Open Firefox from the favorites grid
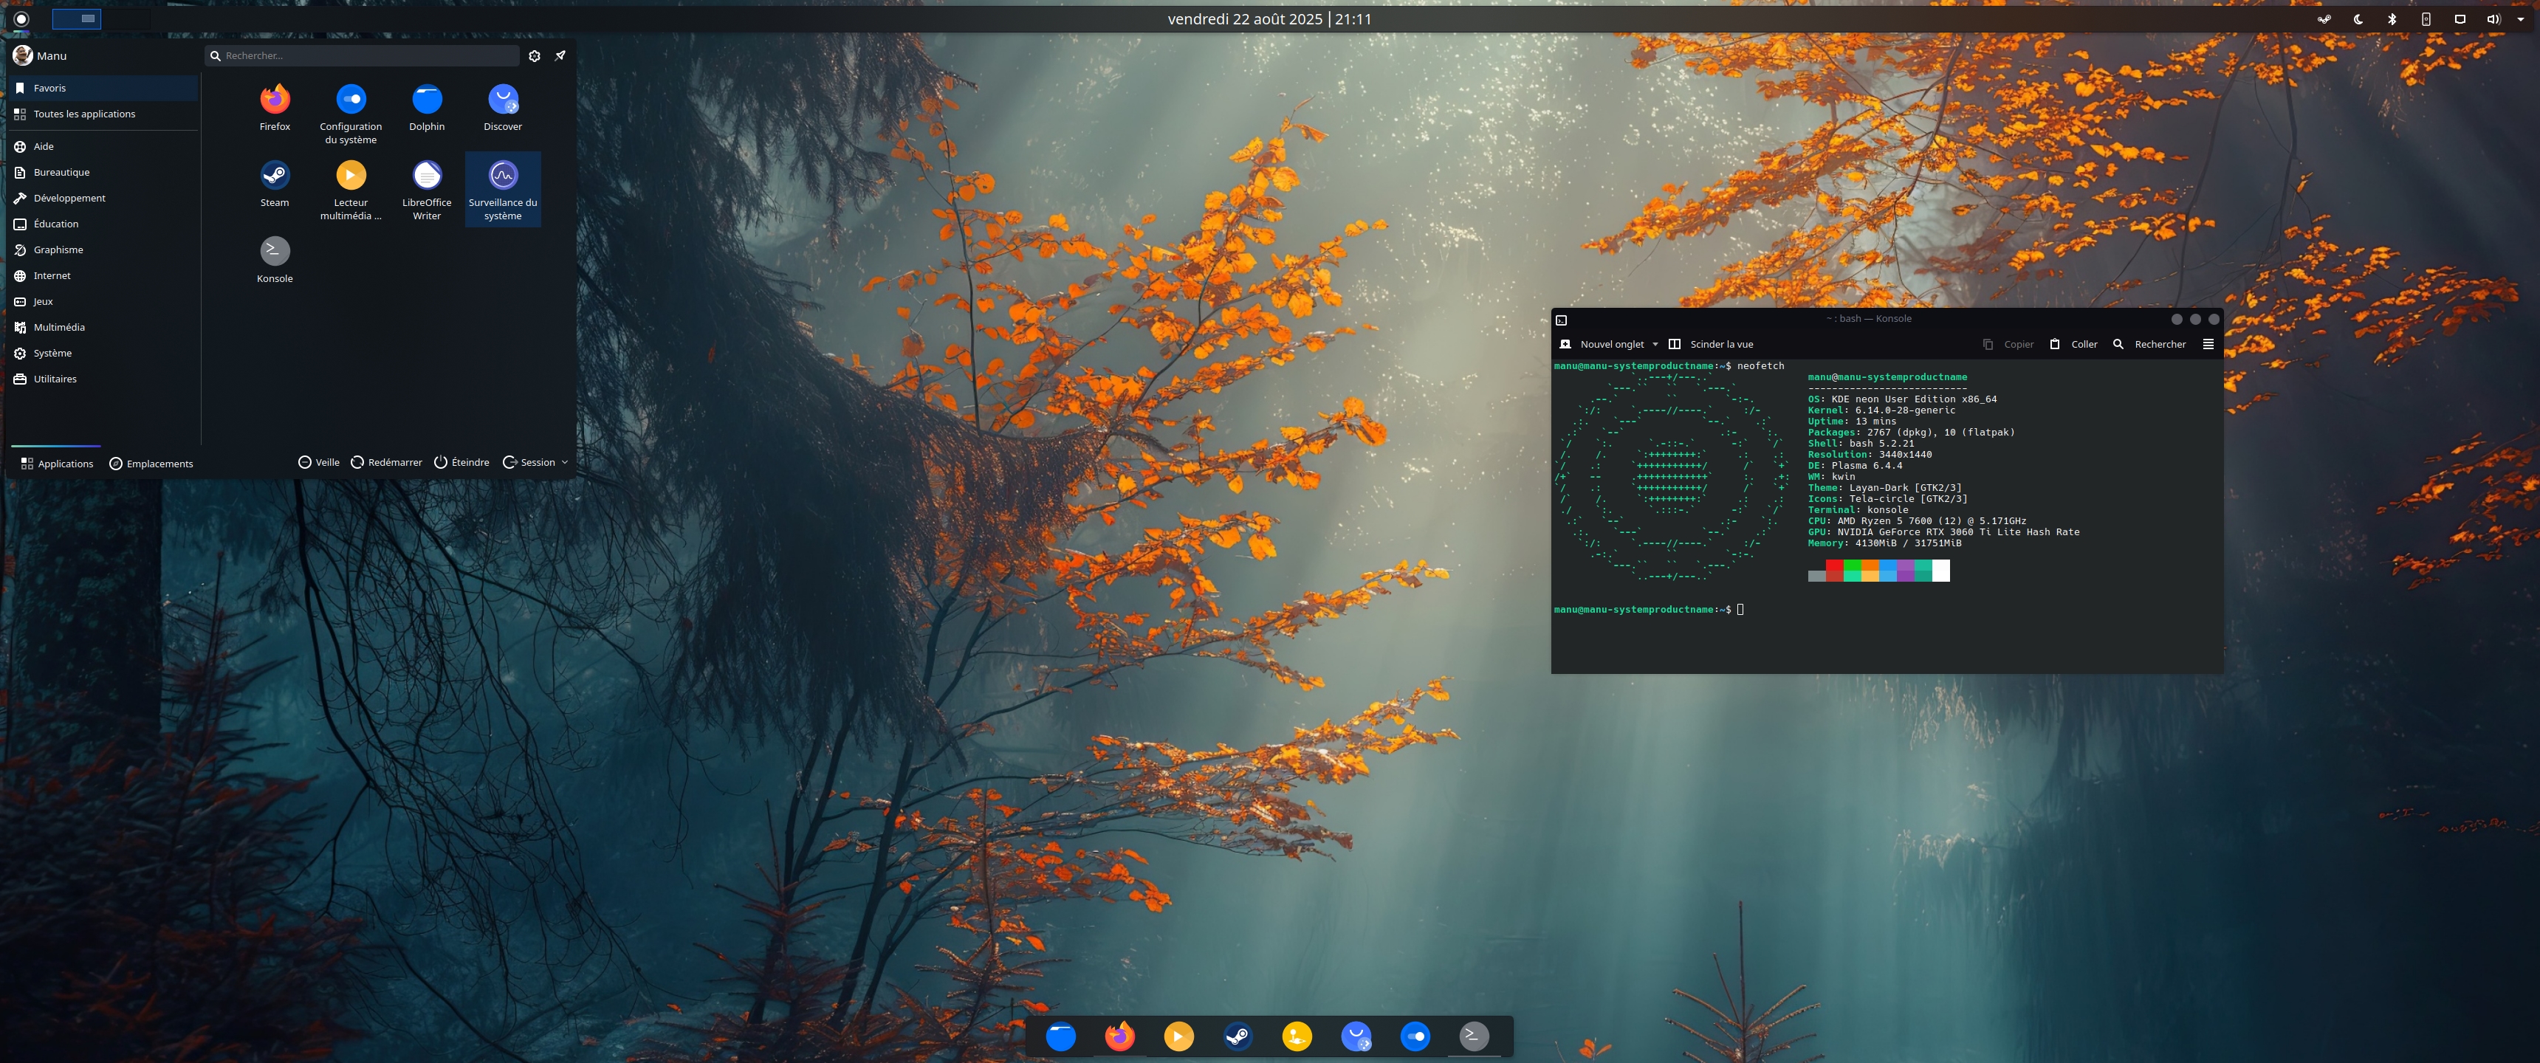This screenshot has height=1063, width=2540. click(274, 99)
